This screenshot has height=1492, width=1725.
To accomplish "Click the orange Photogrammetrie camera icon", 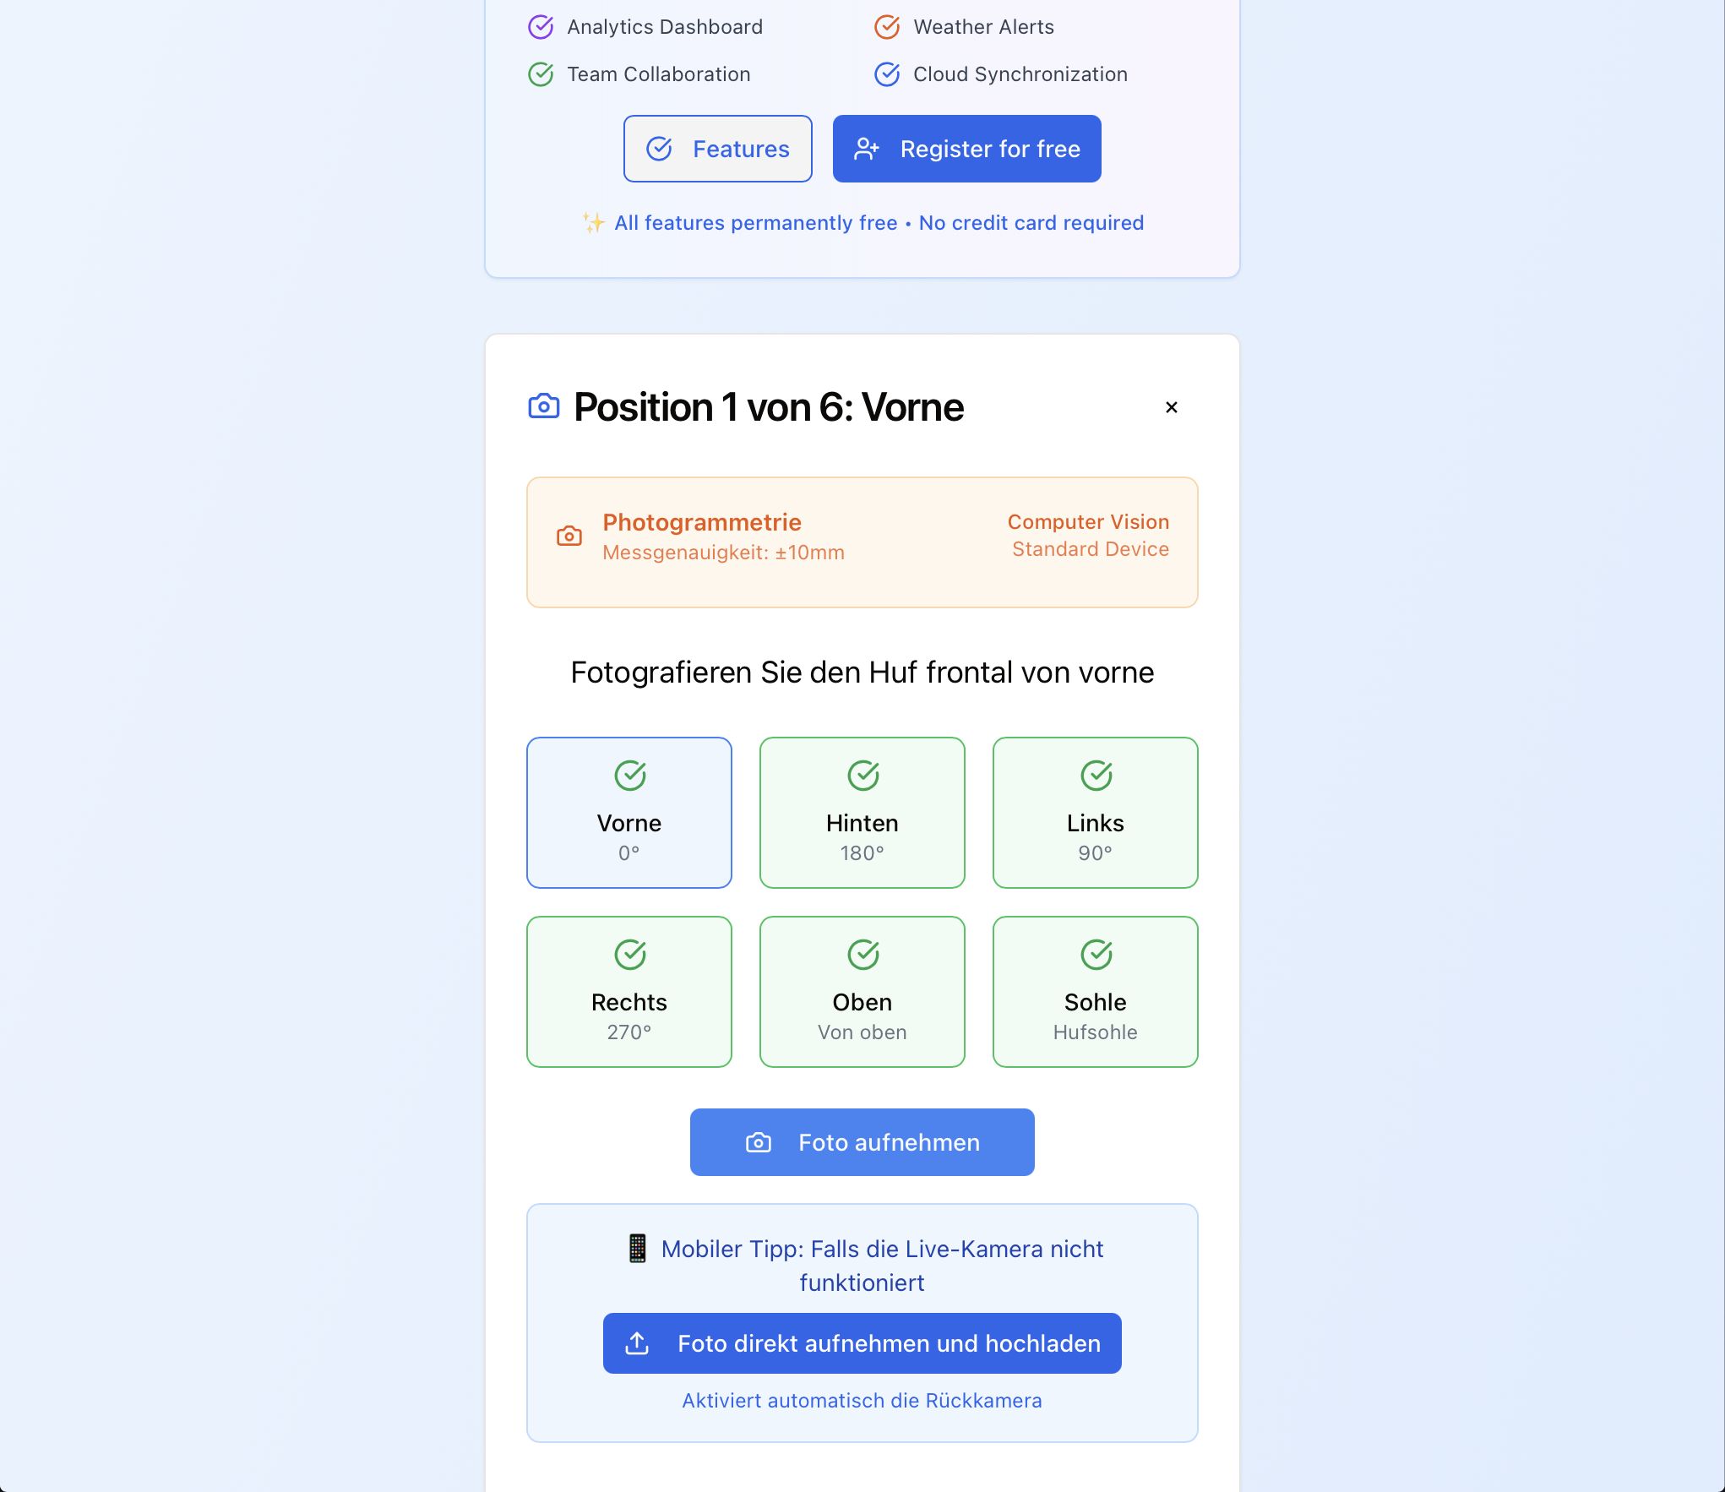I will coord(569,536).
